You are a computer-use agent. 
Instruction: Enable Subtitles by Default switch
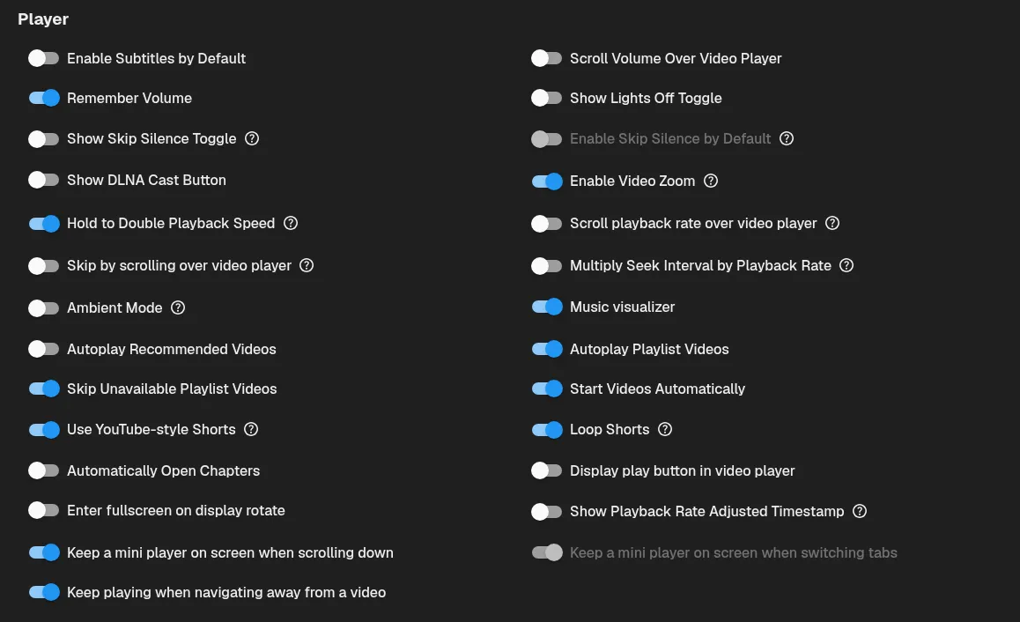43,58
